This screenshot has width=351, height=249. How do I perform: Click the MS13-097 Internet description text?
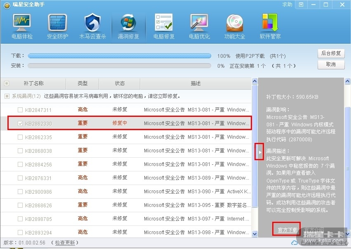pos(196,219)
